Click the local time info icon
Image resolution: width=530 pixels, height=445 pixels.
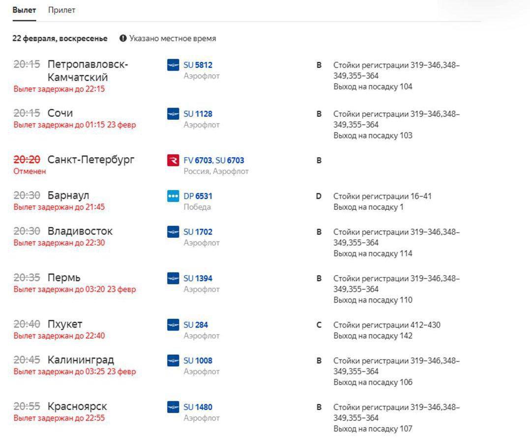(x=123, y=38)
